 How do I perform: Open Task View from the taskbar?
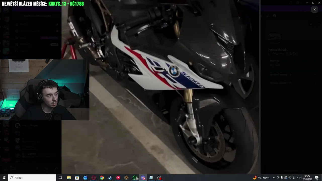pyautogui.click(x=60, y=178)
